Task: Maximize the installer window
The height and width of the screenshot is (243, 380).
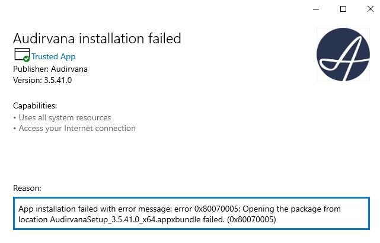Action: point(343,9)
